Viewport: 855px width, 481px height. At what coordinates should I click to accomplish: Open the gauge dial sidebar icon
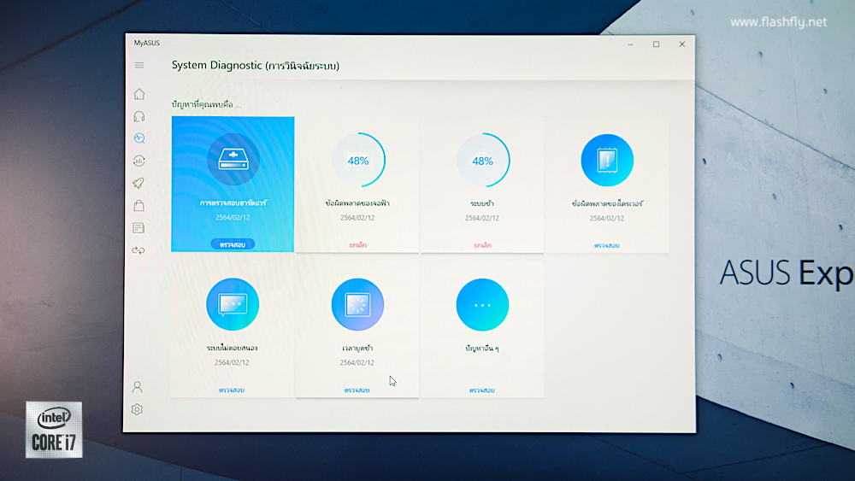click(139, 161)
